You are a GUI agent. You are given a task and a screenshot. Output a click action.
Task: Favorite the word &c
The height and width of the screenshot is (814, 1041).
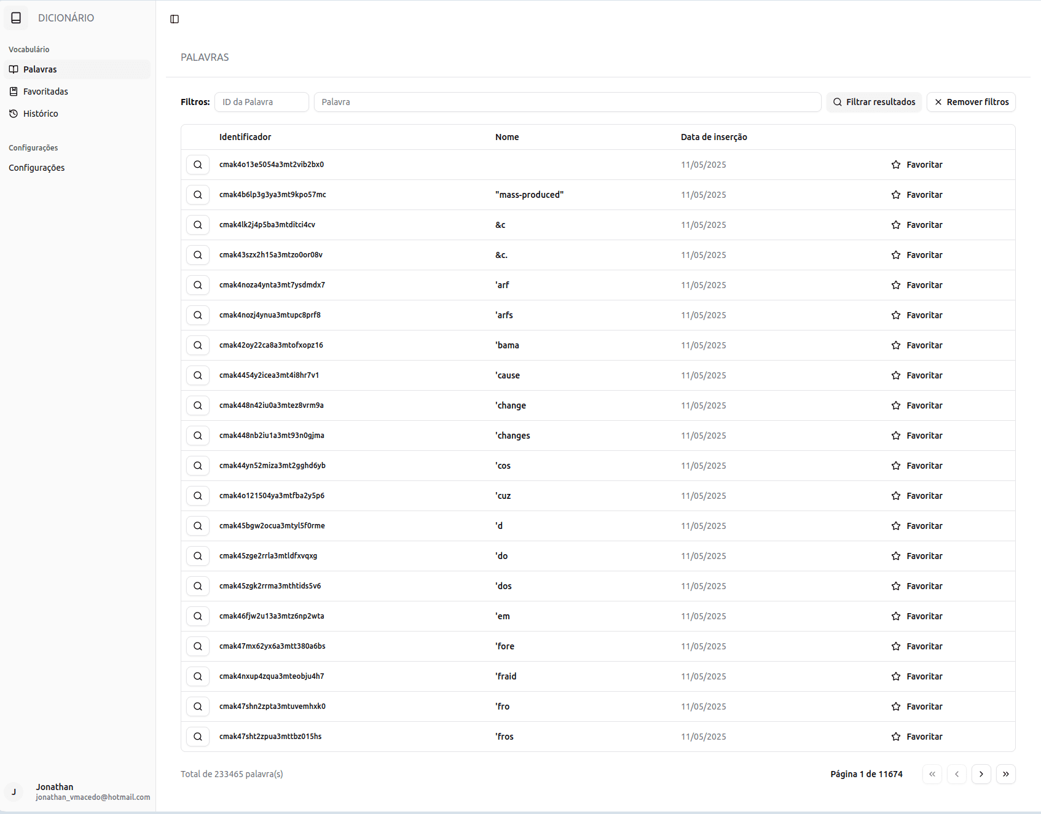916,225
